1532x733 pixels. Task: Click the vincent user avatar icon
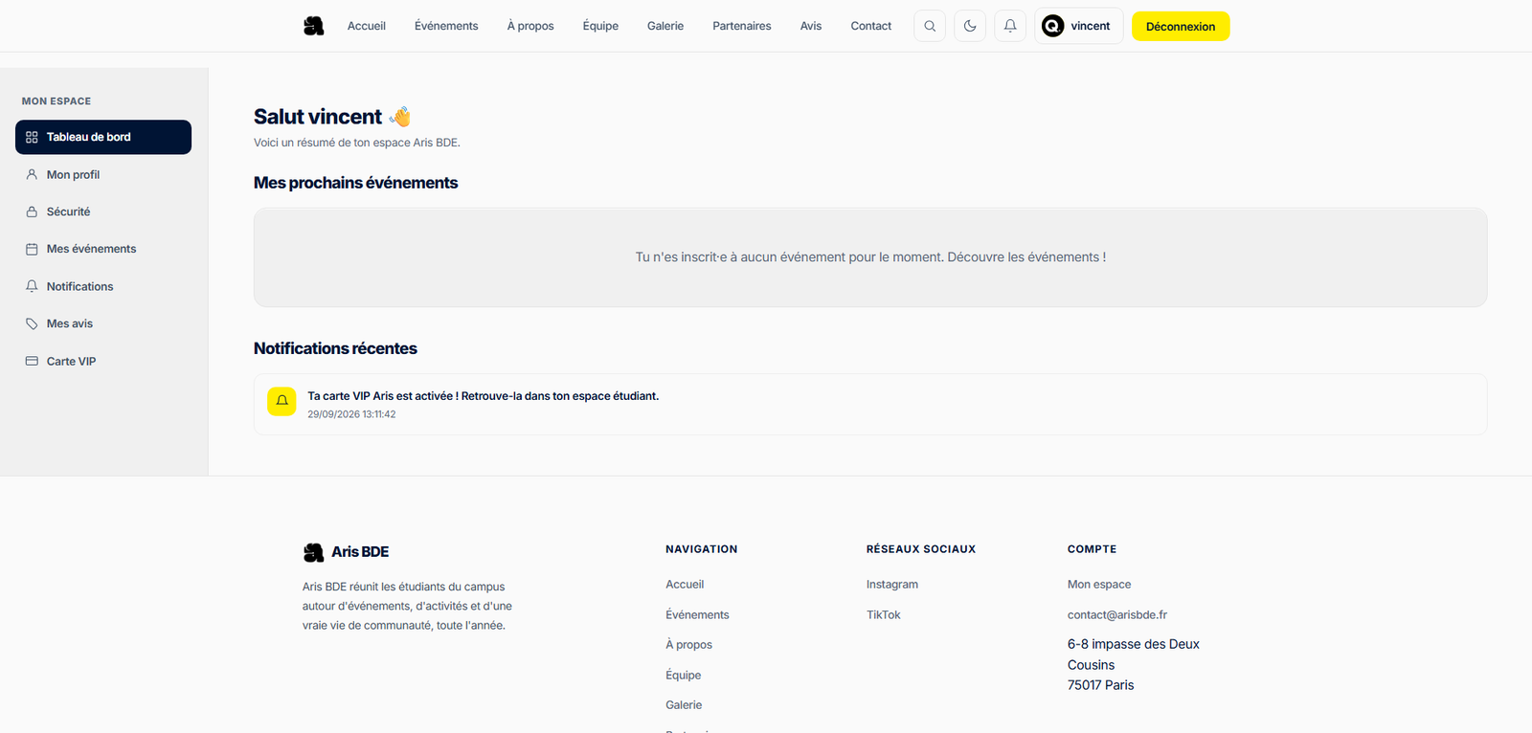[x=1053, y=26]
